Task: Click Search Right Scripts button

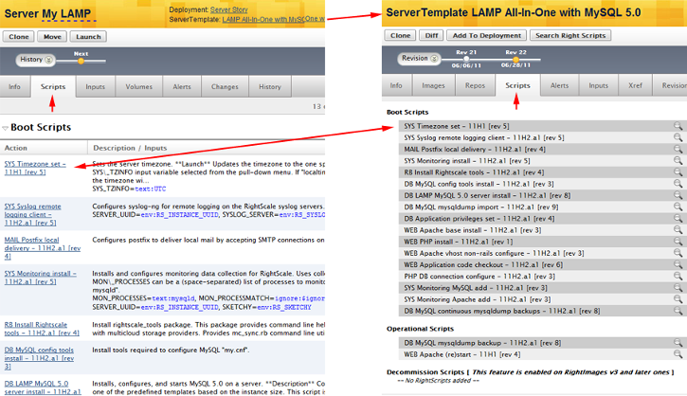Action: point(570,35)
